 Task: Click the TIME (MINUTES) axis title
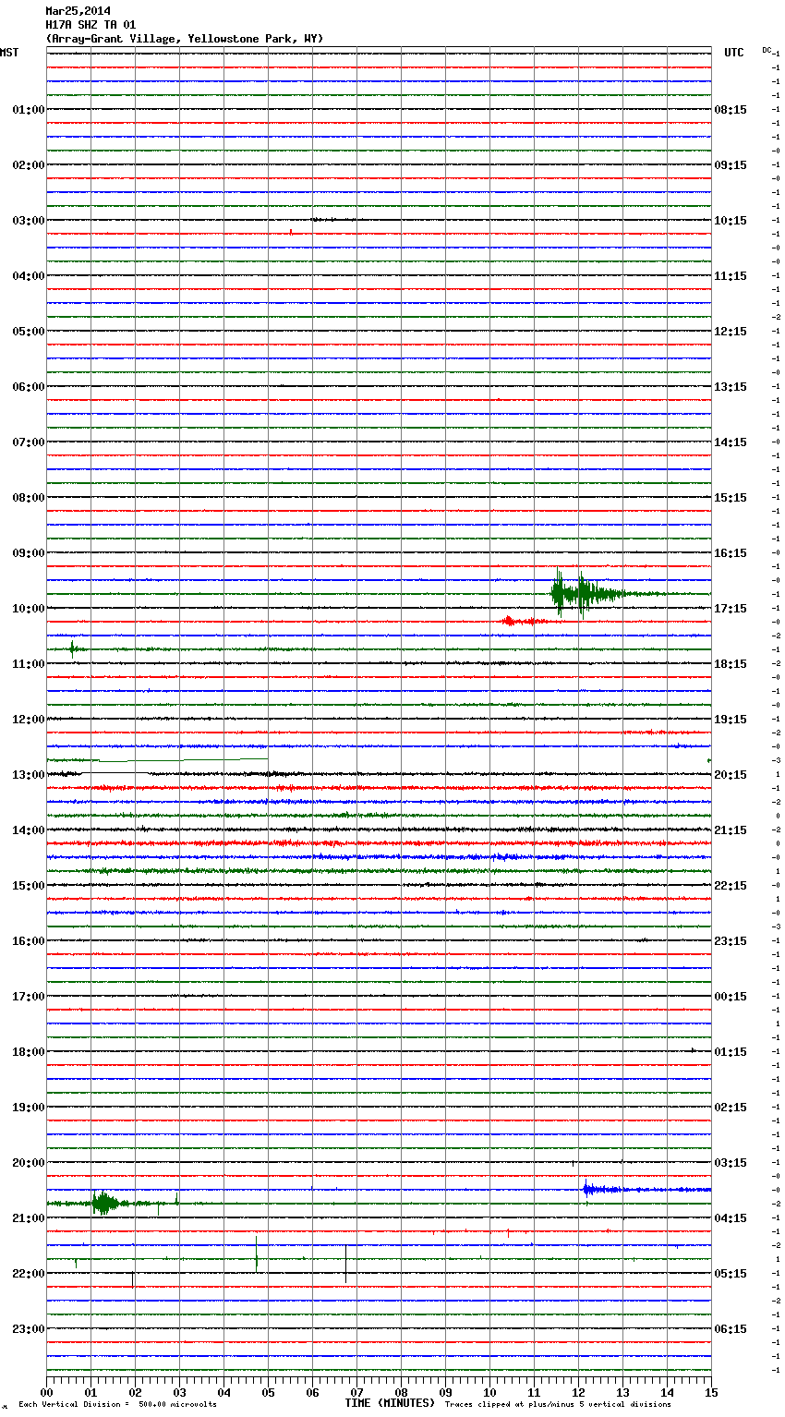[390, 1403]
